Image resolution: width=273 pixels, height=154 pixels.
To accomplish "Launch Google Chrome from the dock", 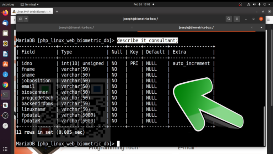I will tap(5, 84).
